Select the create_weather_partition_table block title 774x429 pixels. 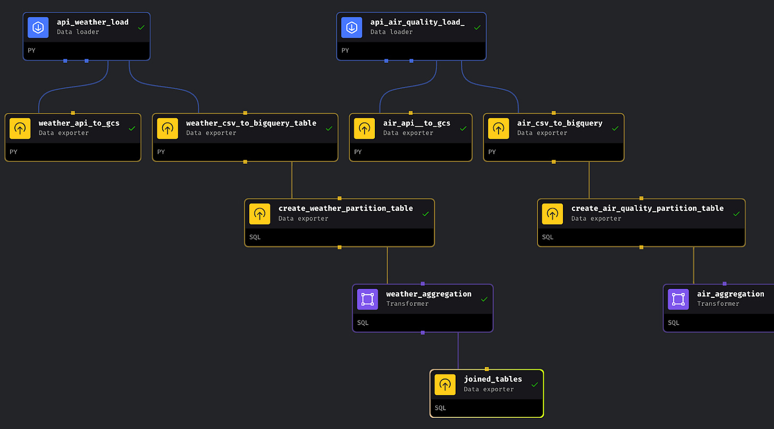click(346, 209)
